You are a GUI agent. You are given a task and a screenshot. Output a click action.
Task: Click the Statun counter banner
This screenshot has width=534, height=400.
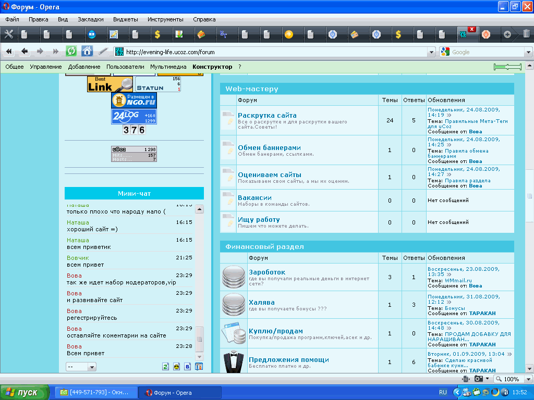(157, 84)
